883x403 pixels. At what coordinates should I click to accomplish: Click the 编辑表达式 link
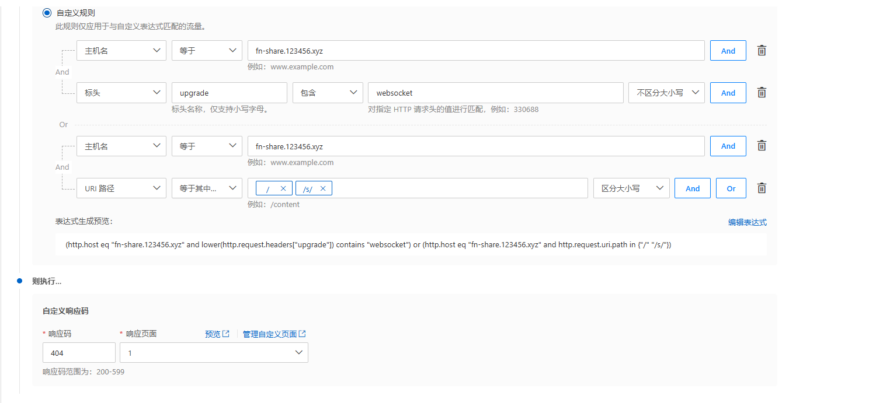[748, 222]
